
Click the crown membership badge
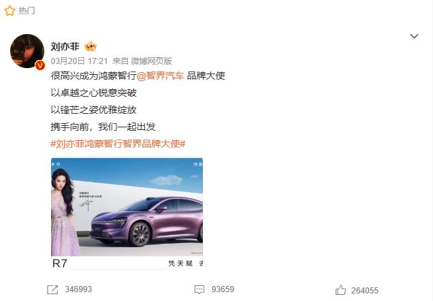click(x=91, y=47)
